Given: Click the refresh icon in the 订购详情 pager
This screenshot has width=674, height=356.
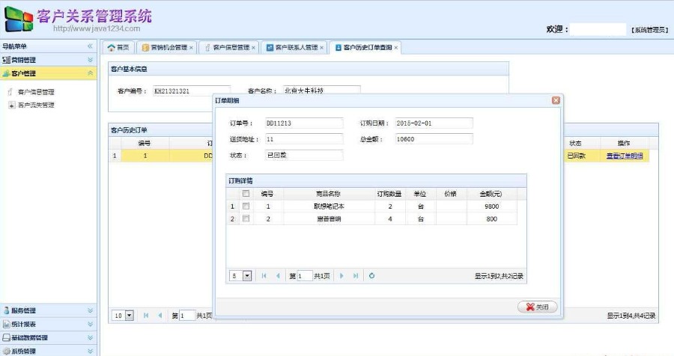Looking at the screenshot, I should (372, 276).
